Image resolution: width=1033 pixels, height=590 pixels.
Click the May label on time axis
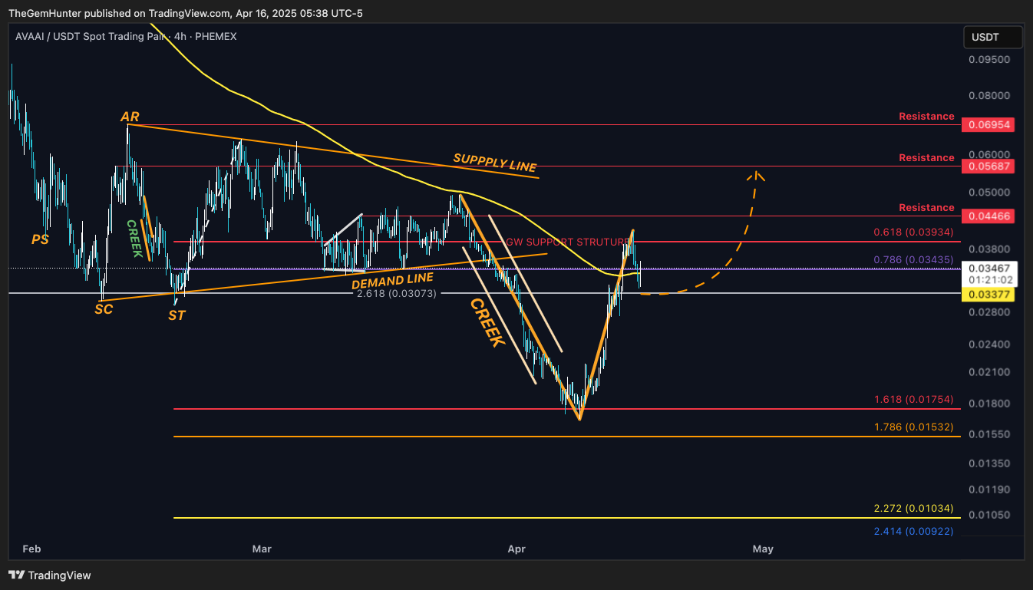[x=763, y=549]
